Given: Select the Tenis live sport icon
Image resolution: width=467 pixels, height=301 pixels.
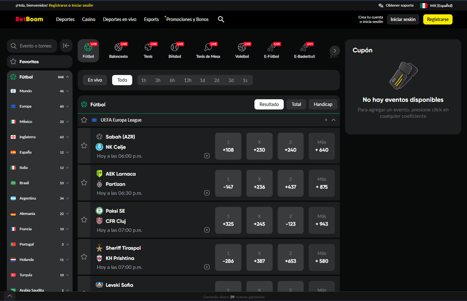Looking at the screenshot, I should (148, 51).
